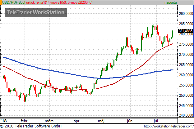
Task: Click the 270,0000 price axis label
Action: tap(186, 55)
